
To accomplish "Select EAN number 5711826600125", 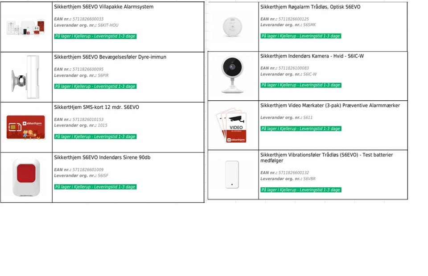I will tap(294, 19).
